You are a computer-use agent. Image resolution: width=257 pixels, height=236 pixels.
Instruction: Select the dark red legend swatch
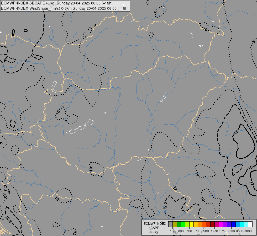tap(212, 224)
